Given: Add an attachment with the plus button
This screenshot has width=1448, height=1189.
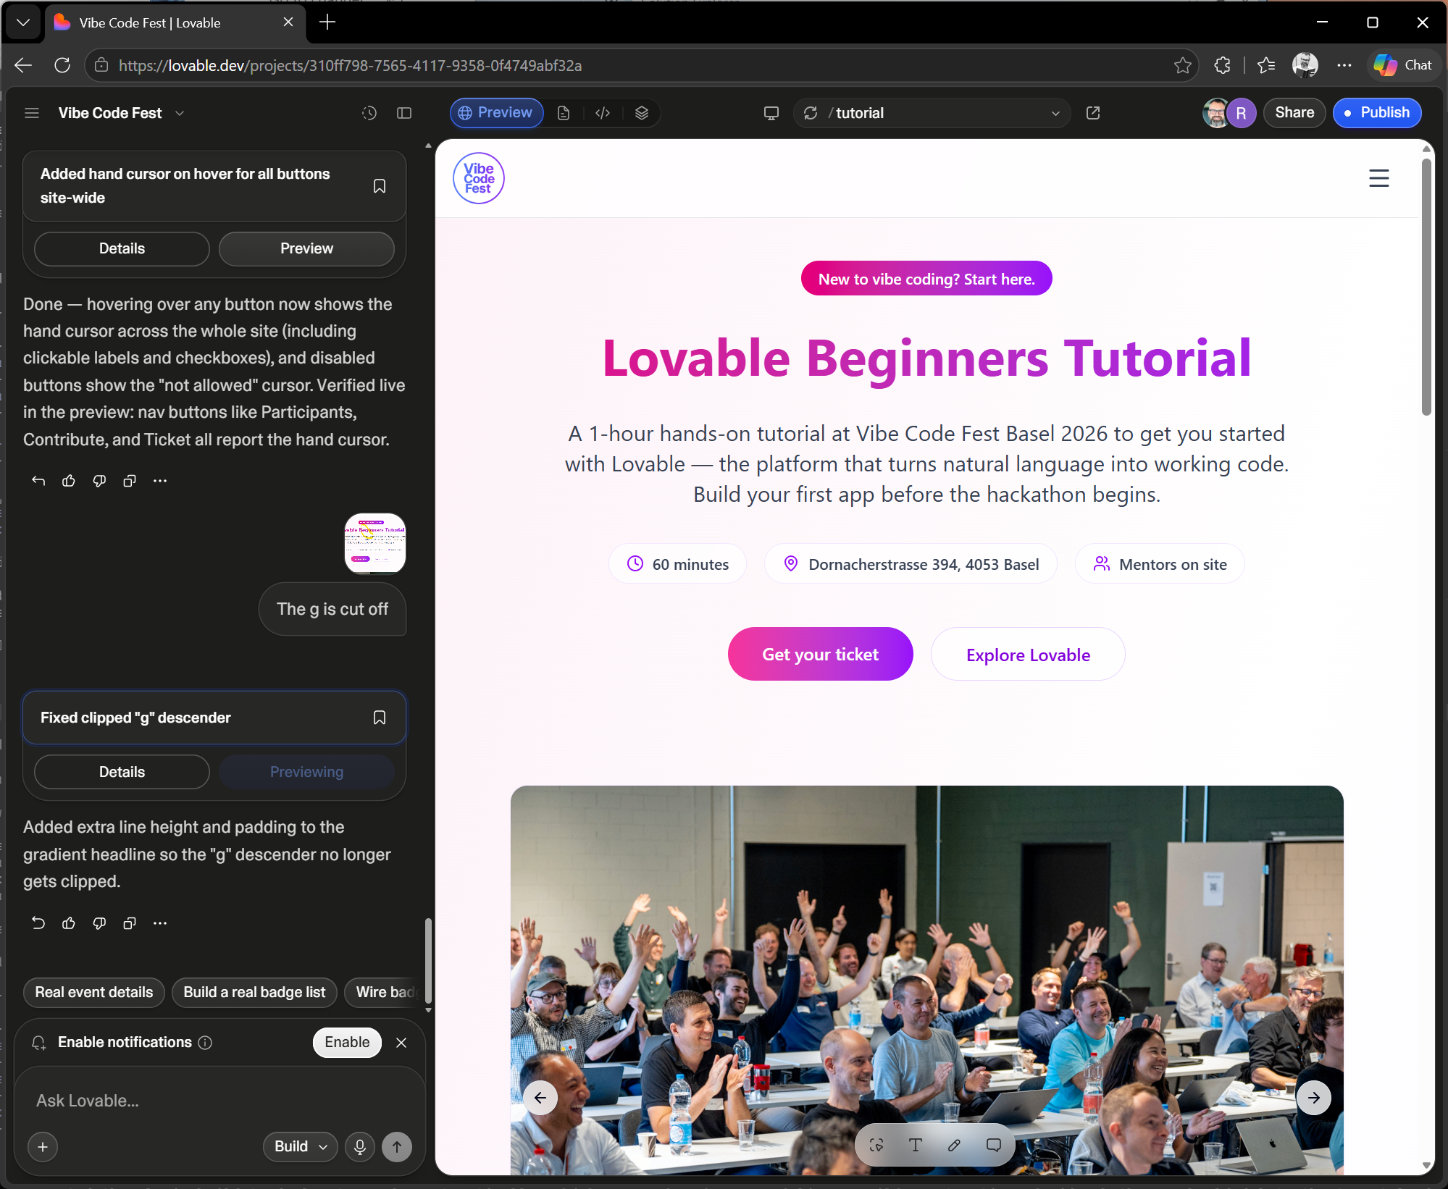Looking at the screenshot, I should (43, 1147).
